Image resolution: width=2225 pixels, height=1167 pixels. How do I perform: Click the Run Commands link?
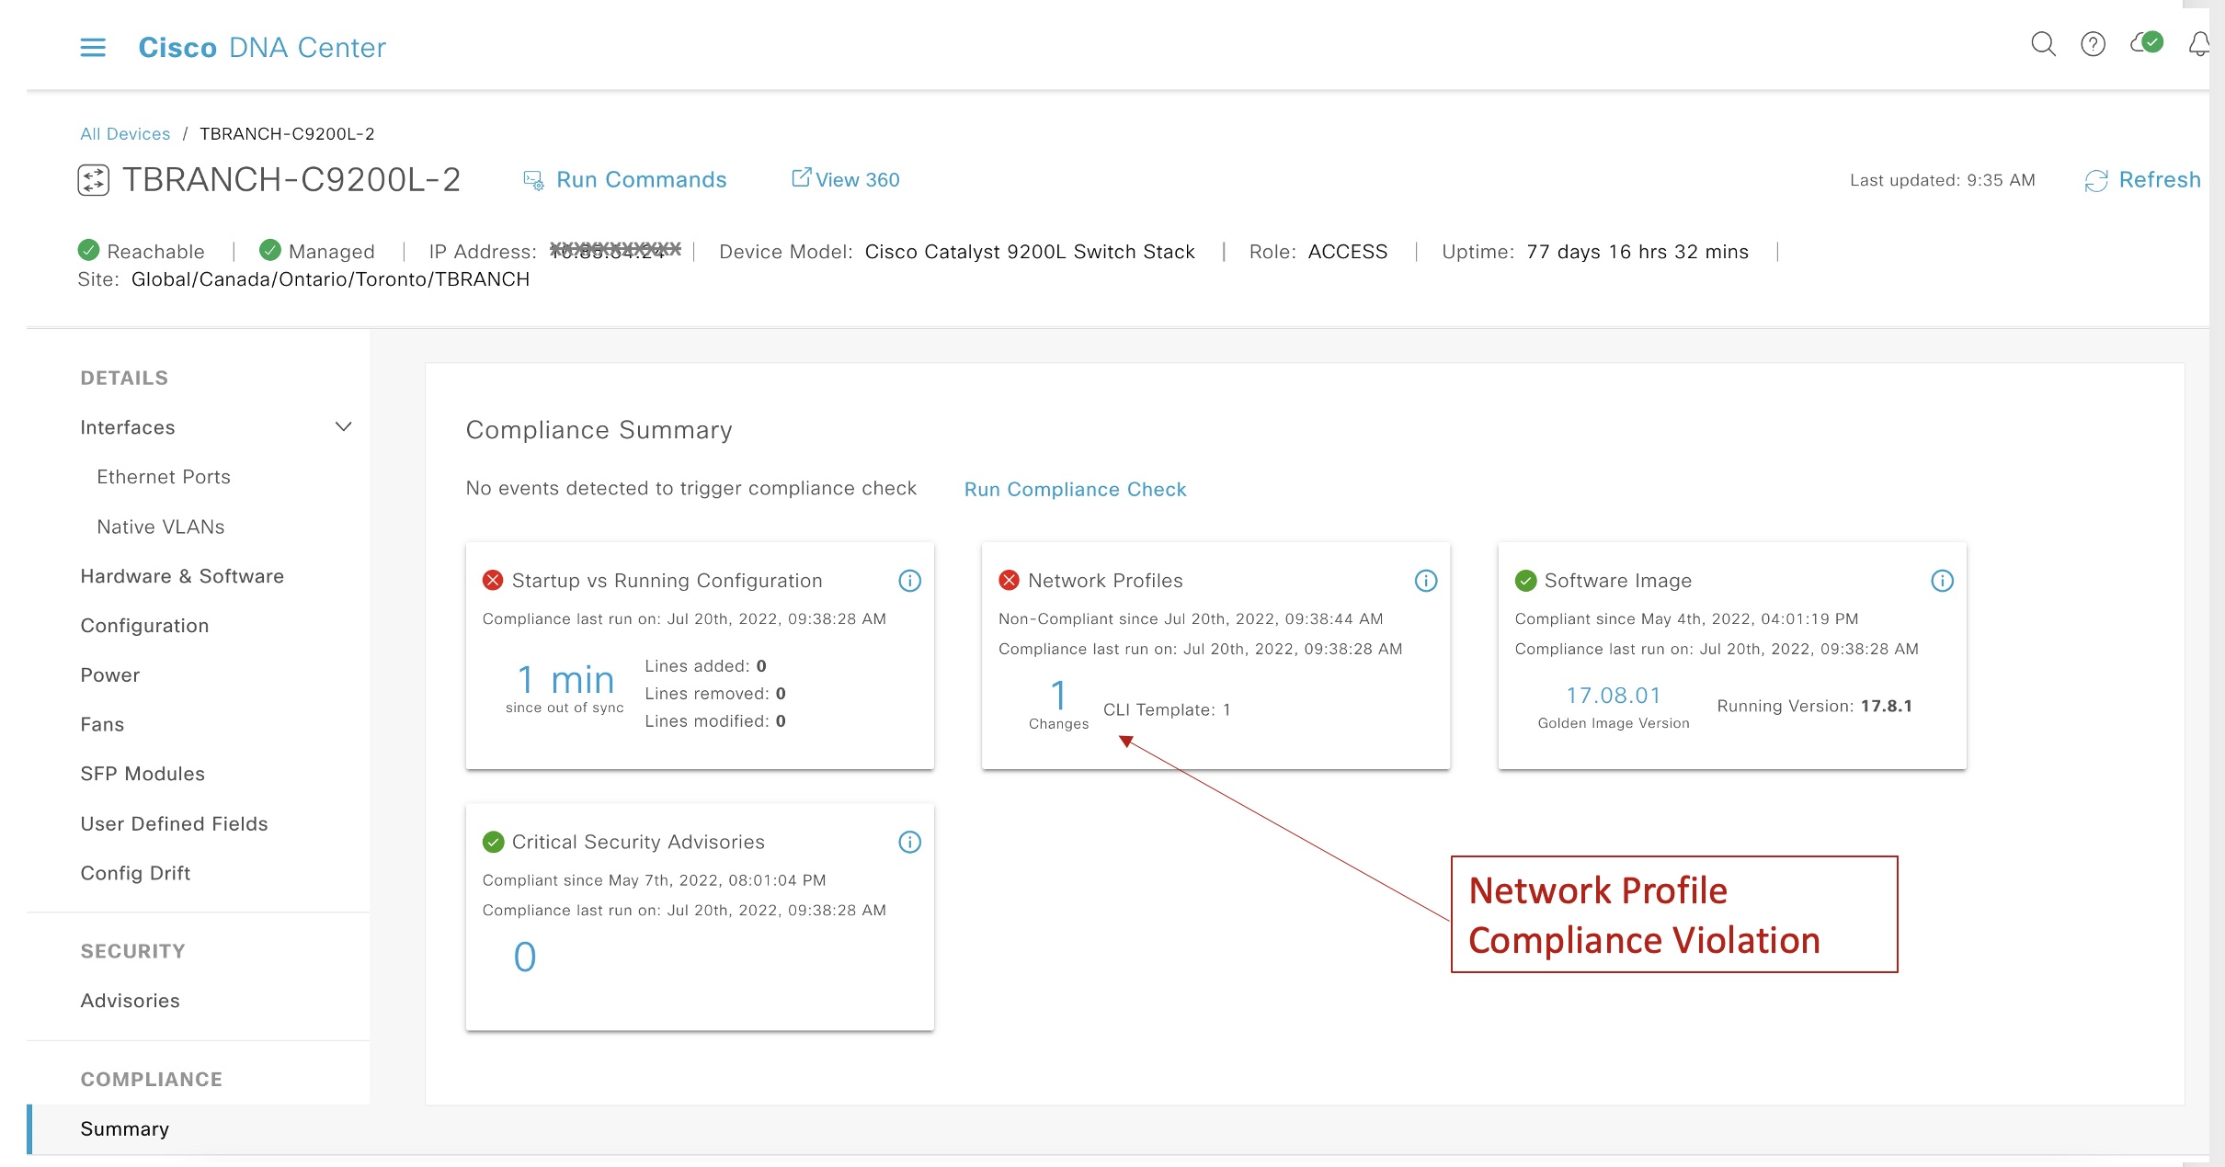pos(641,180)
